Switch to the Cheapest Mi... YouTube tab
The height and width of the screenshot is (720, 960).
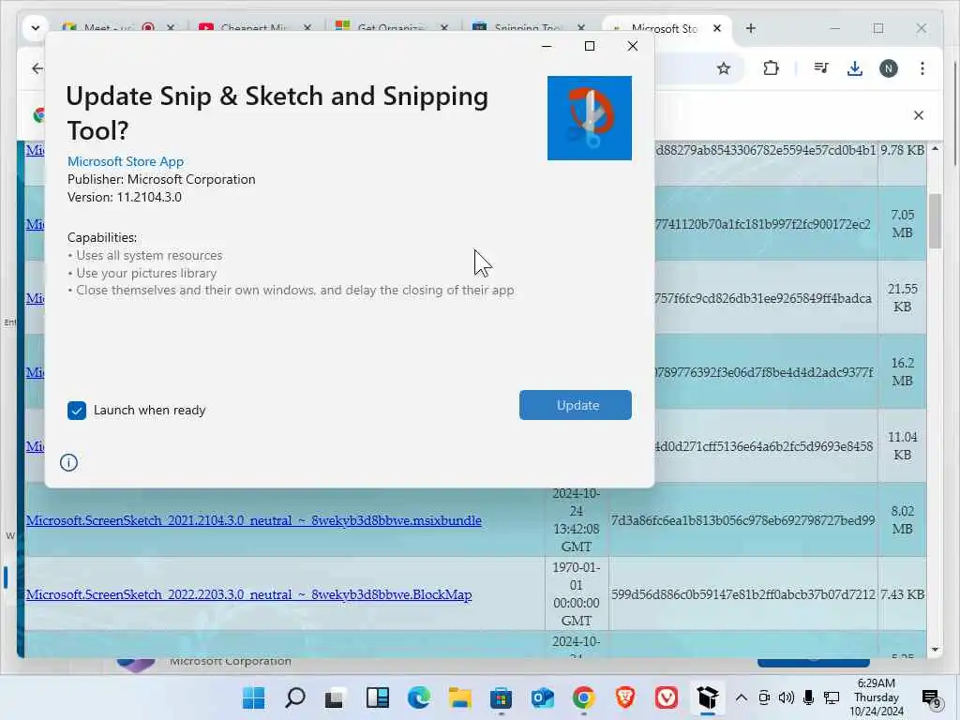coord(252,27)
